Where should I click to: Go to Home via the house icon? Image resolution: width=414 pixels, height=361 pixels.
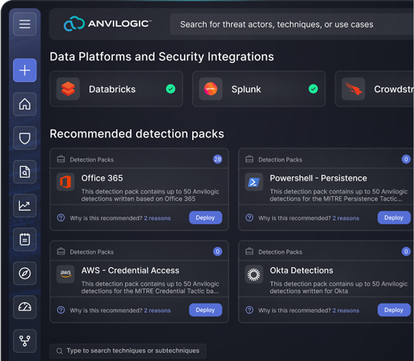tap(25, 104)
